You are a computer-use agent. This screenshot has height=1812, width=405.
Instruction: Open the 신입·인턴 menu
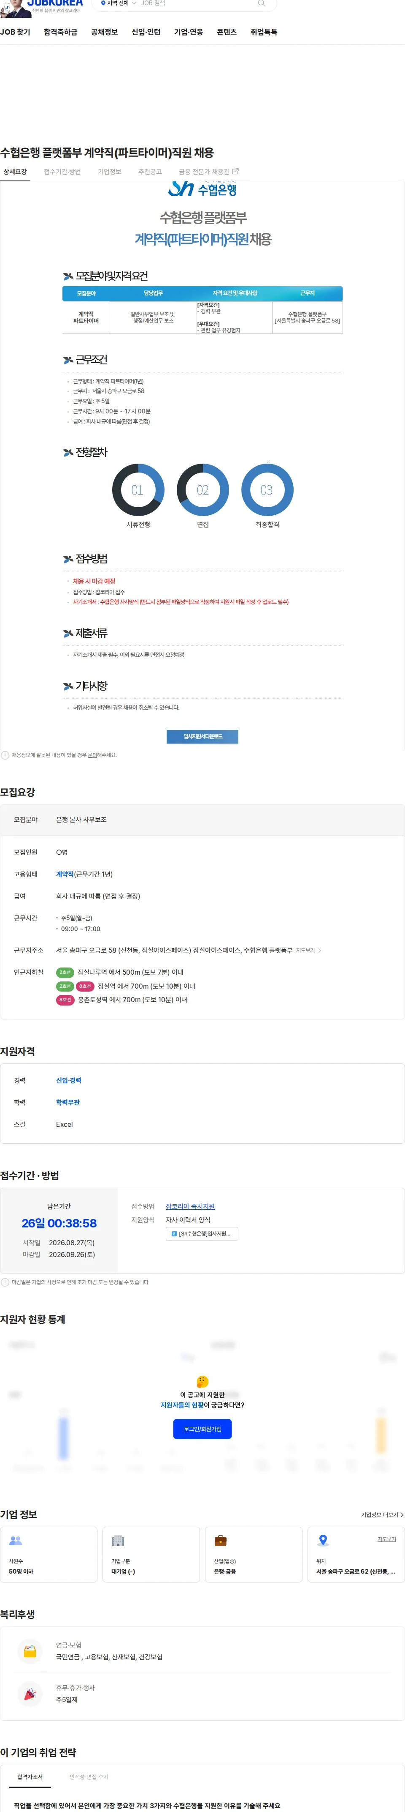click(x=146, y=33)
